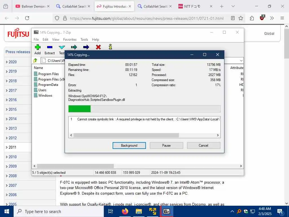
Task: Click the 7-Zip taskbar icon
Action: click(x=167, y=211)
